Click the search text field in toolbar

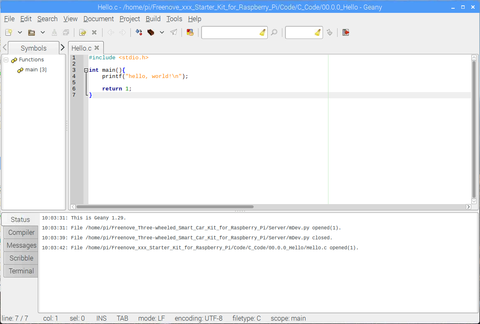pos(230,32)
